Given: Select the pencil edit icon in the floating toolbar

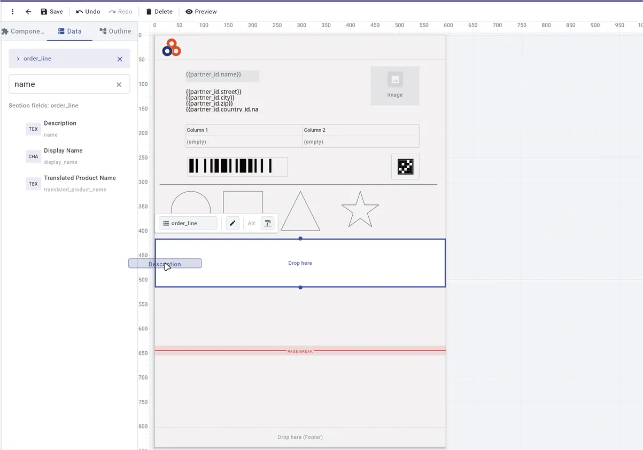Looking at the screenshot, I should [232, 223].
